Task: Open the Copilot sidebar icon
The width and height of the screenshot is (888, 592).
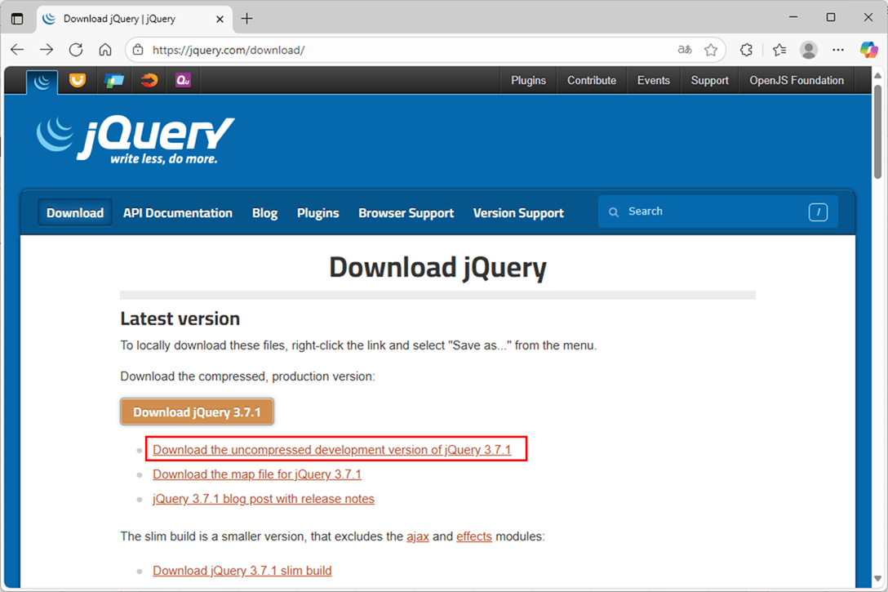Action: point(868,50)
